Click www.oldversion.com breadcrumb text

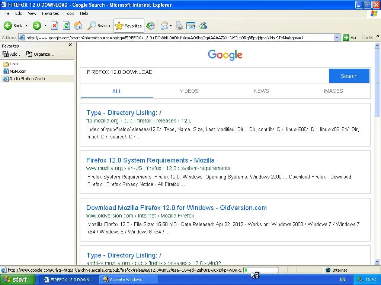[110, 216]
